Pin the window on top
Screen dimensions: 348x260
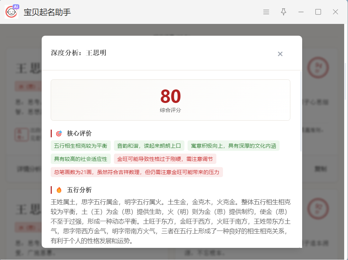pyautogui.click(x=283, y=12)
